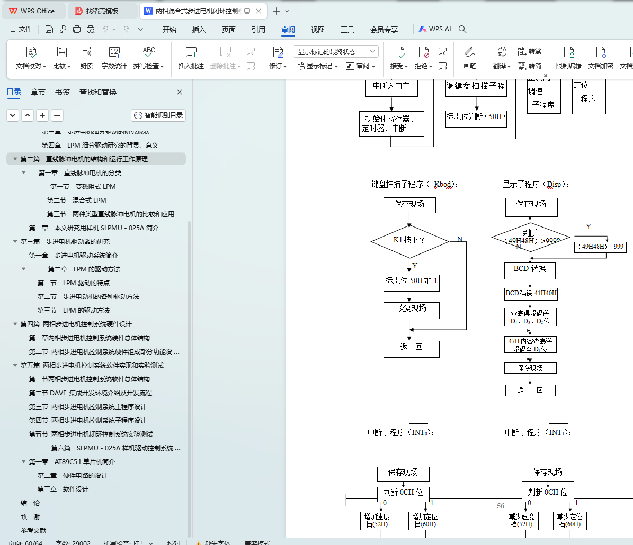The width and height of the screenshot is (633, 545).
Task: Open the 会员专享 ribbon tab
Action: [384, 30]
